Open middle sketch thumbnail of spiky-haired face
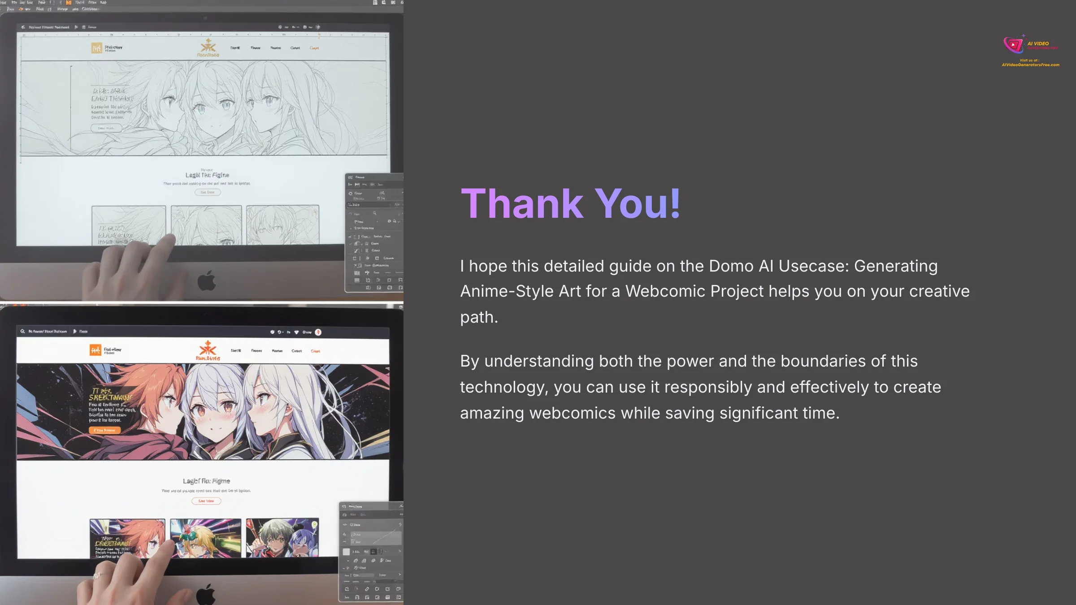Image resolution: width=1076 pixels, height=605 pixels. [206, 225]
